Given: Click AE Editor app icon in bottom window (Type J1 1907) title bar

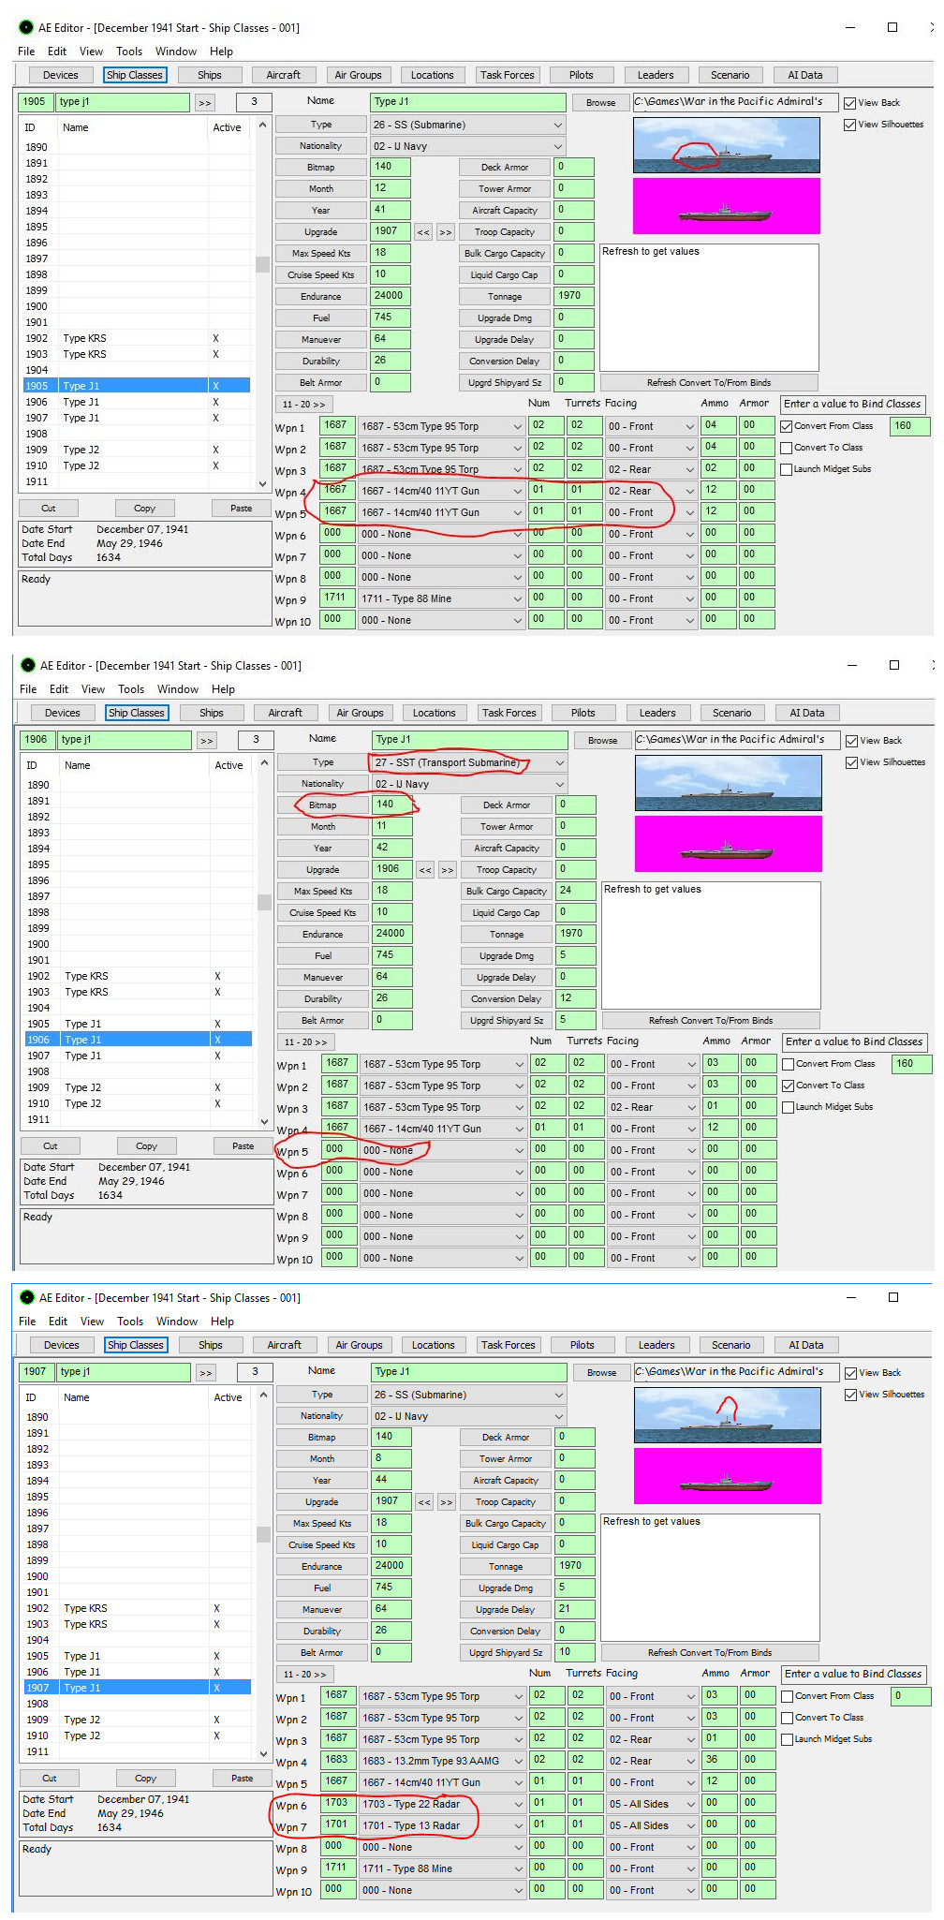Looking at the screenshot, I should [x=27, y=1298].
